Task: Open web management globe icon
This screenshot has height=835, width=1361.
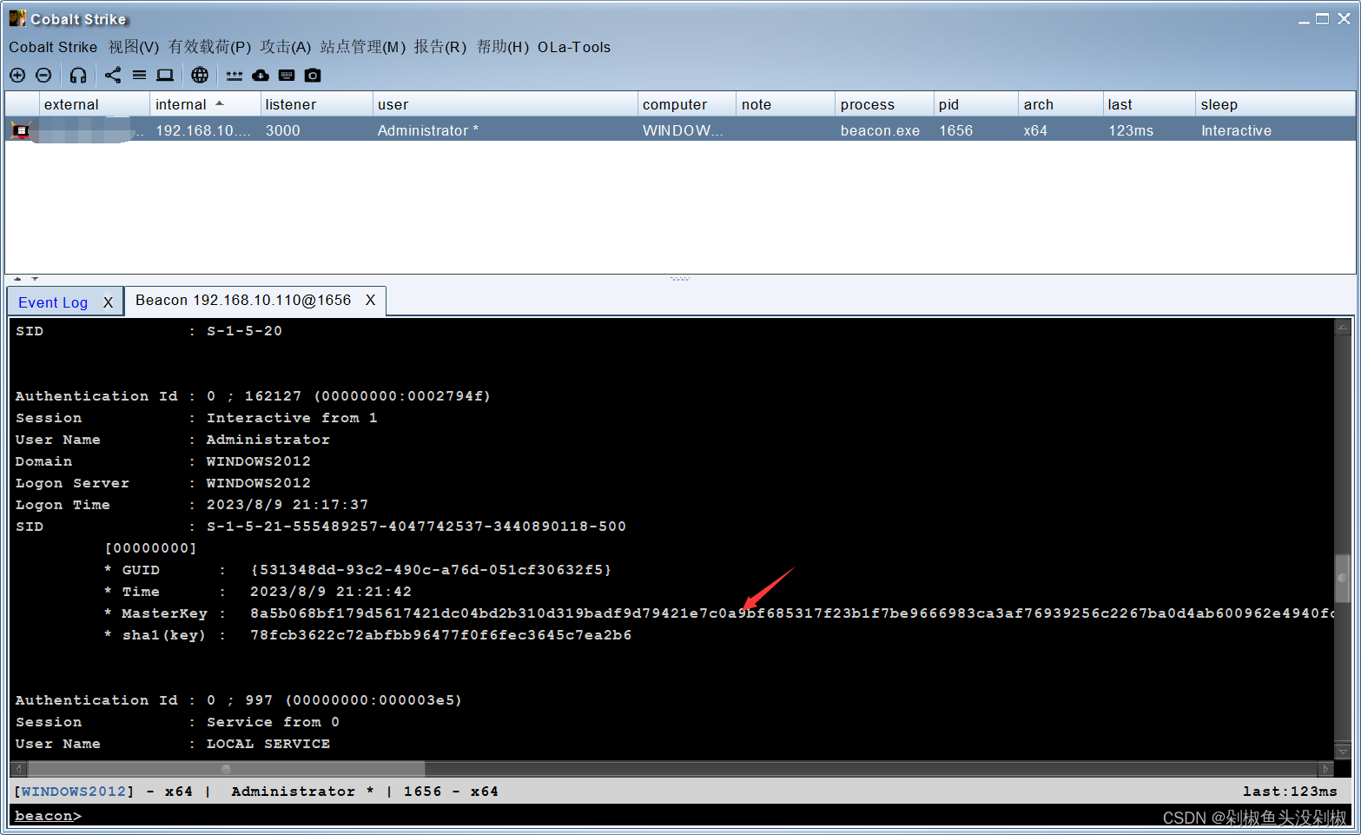Action: tap(200, 76)
